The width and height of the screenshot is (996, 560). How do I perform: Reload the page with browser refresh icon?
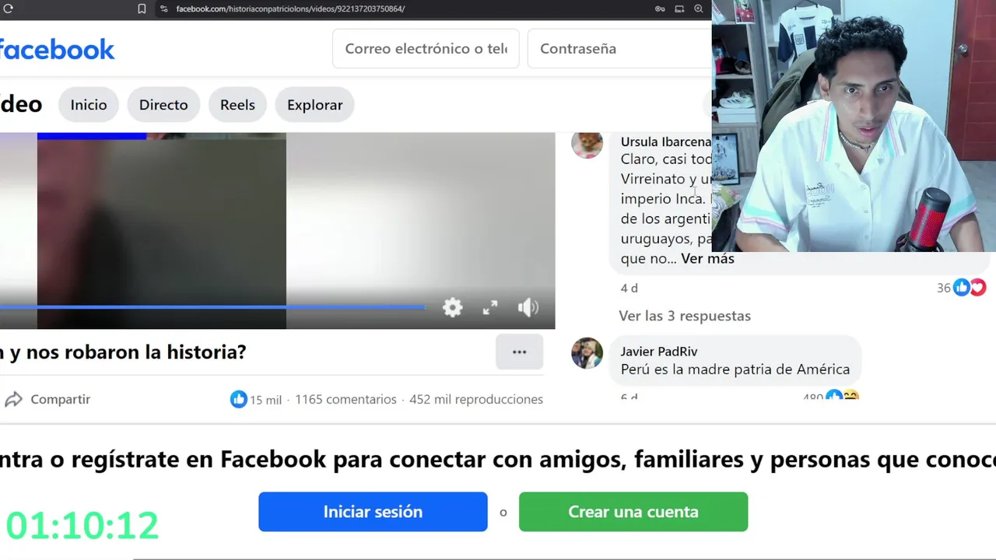[x=8, y=9]
